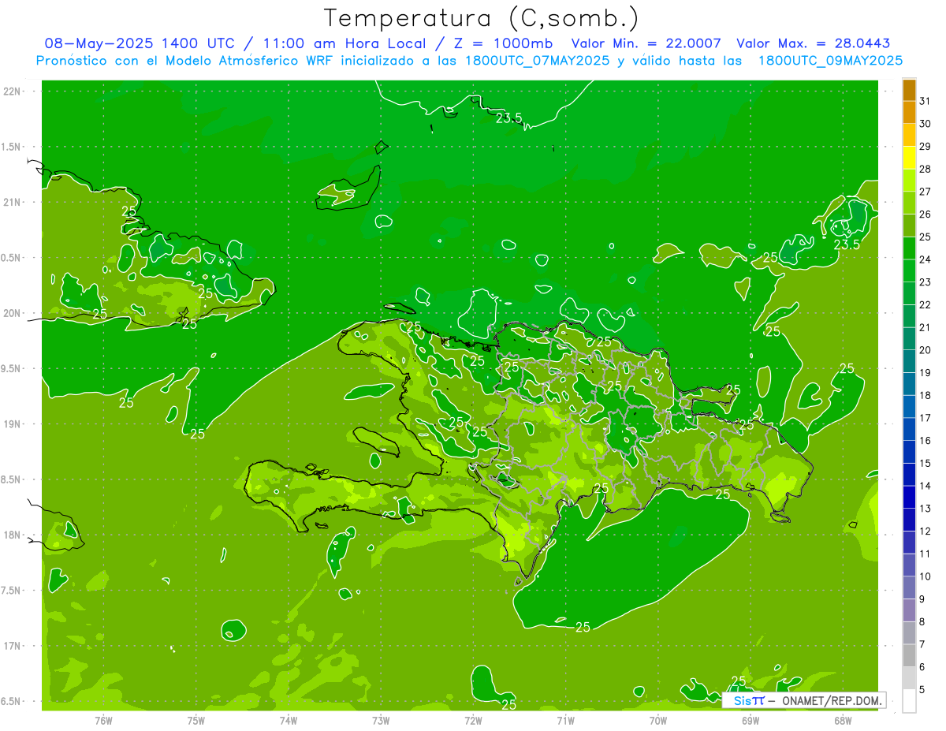The height and width of the screenshot is (731, 946).
Task: Click the longitude axis label "74W"
Action: pyautogui.click(x=289, y=721)
